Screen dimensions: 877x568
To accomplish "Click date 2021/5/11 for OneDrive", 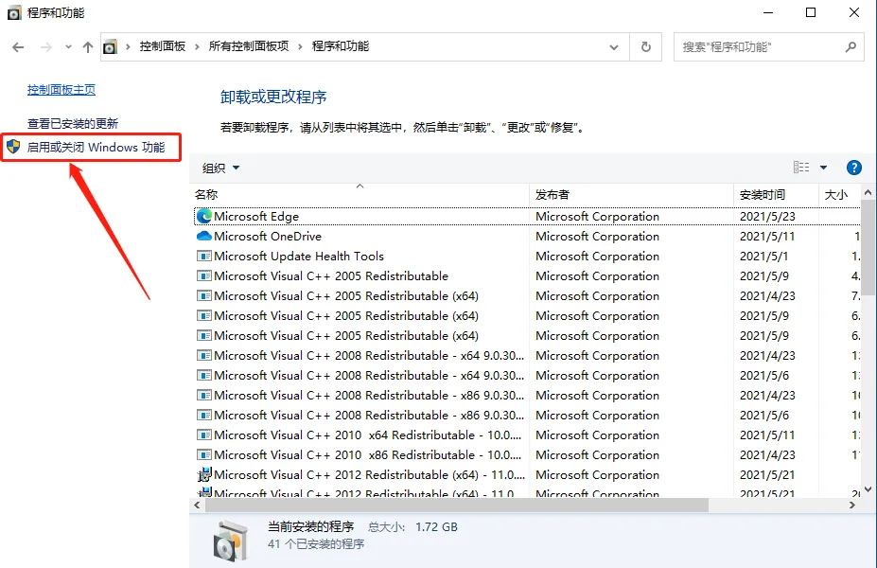I will 767,236.
